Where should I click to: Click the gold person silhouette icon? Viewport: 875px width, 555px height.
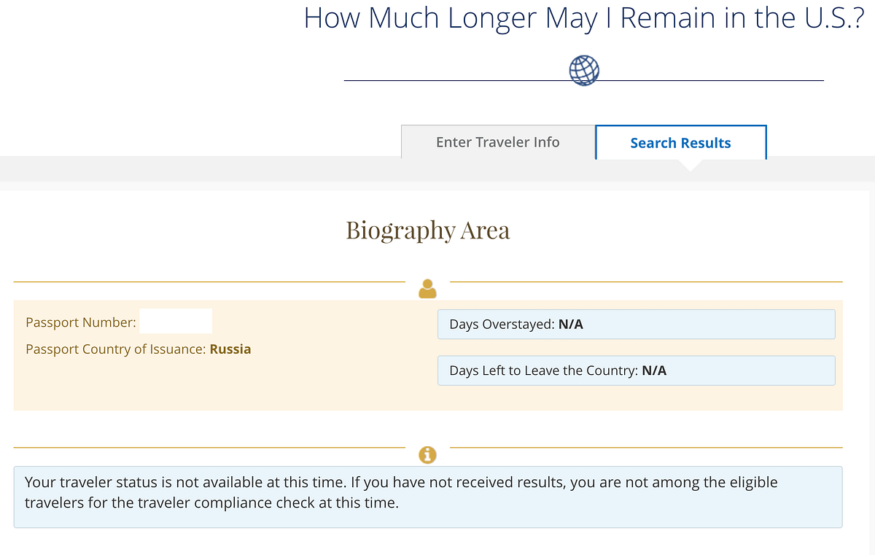point(427,289)
